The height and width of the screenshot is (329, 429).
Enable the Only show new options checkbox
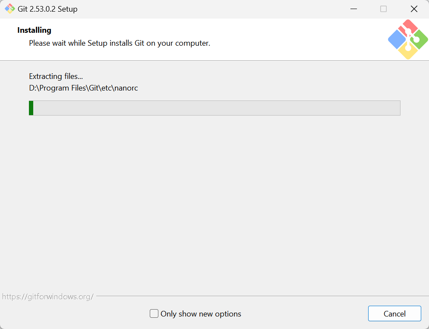click(154, 313)
